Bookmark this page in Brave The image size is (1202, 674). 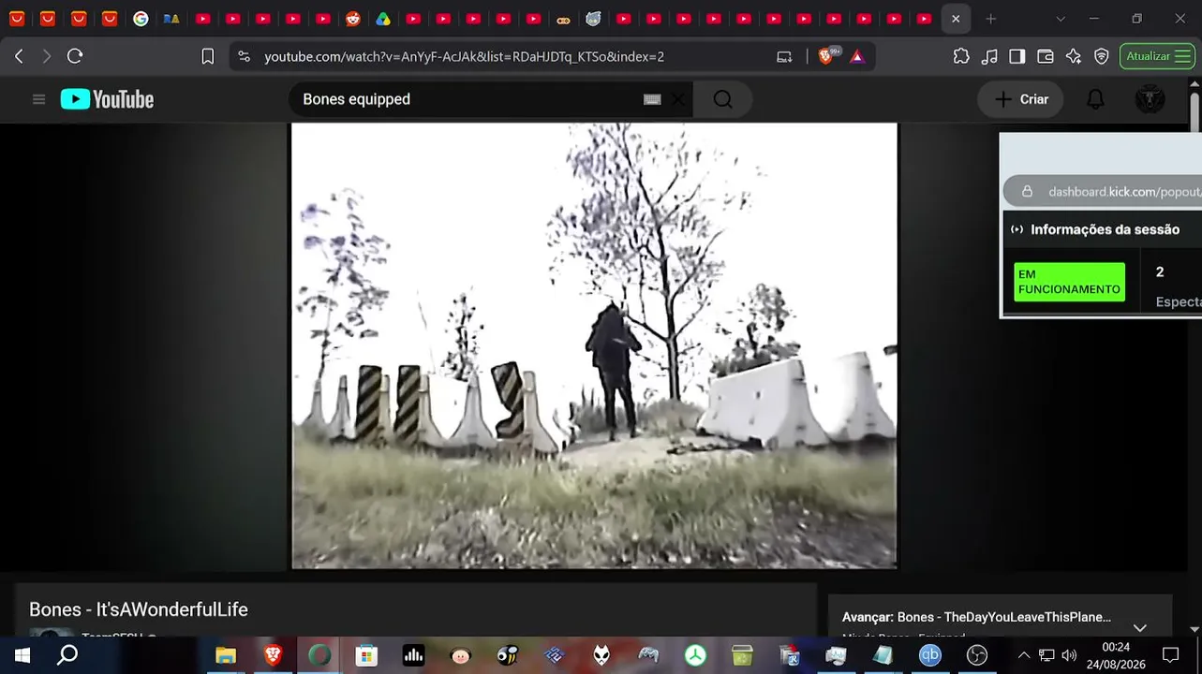[x=208, y=56]
